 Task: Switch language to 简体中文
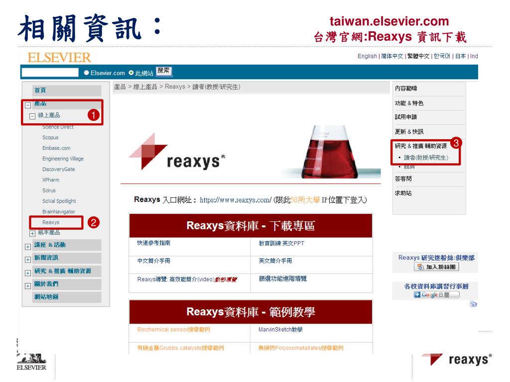click(x=392, y=56)
